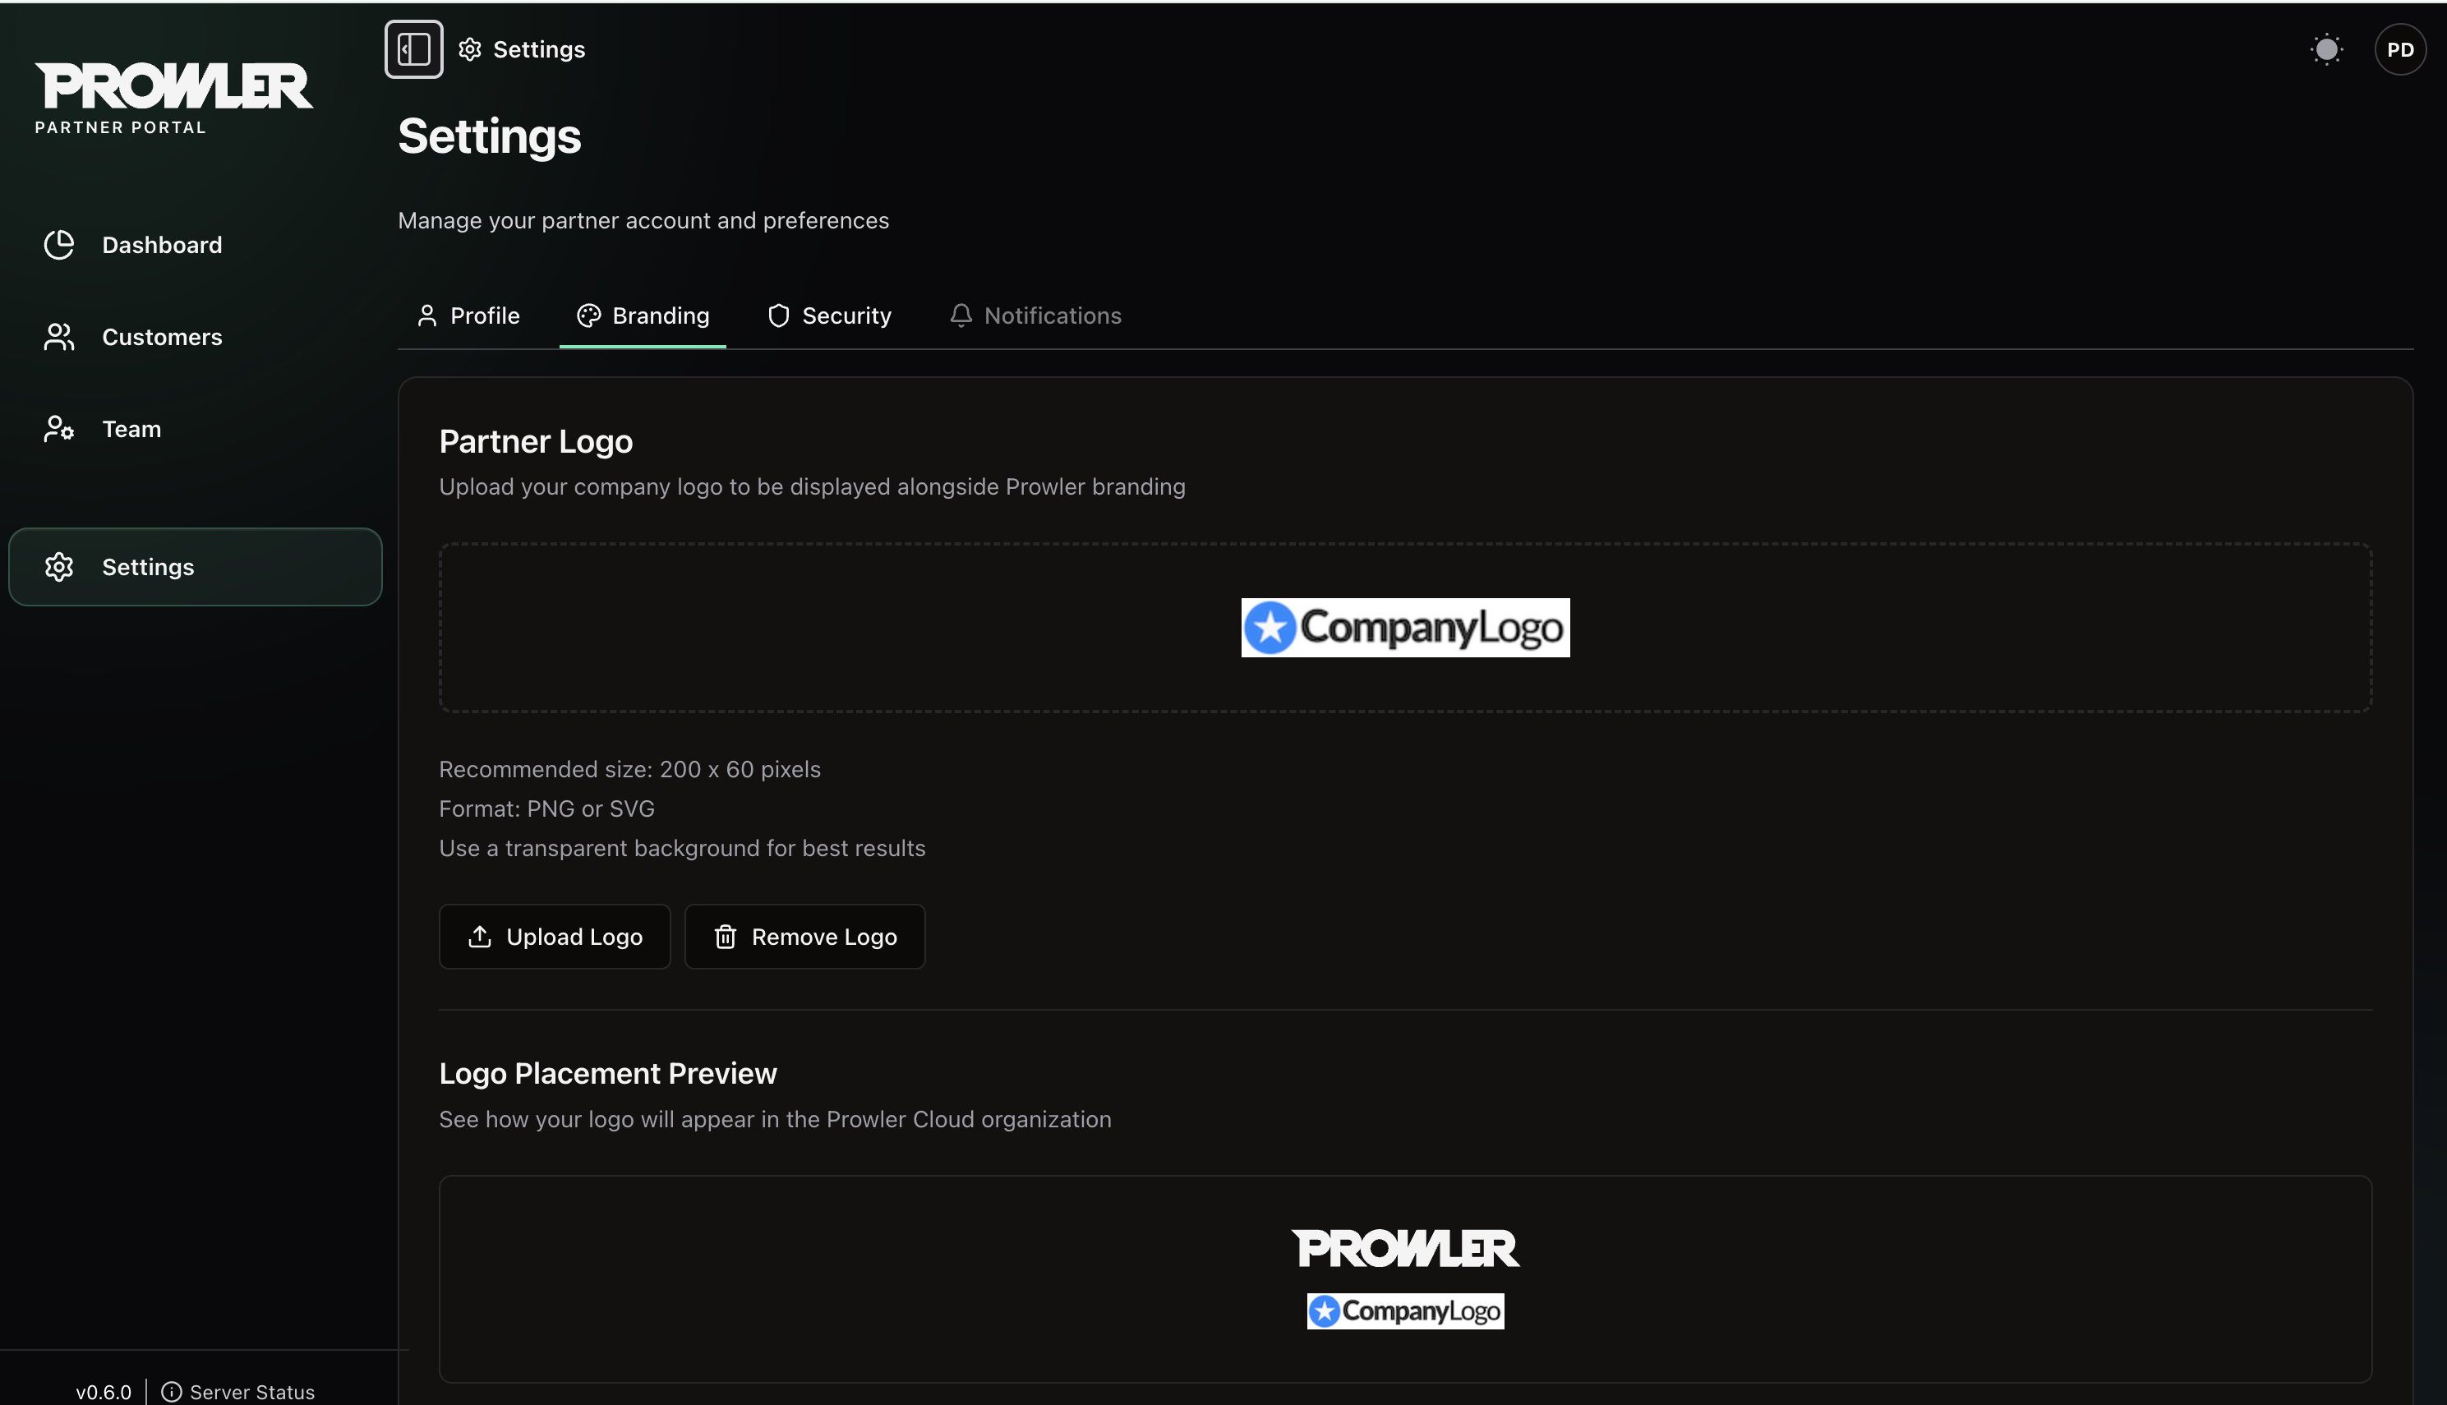Click the CompanyLogo image in upload dropzone

1405,627
